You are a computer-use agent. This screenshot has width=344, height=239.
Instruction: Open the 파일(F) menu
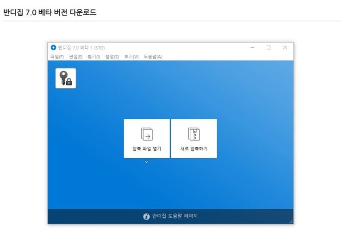coord(57,57)
